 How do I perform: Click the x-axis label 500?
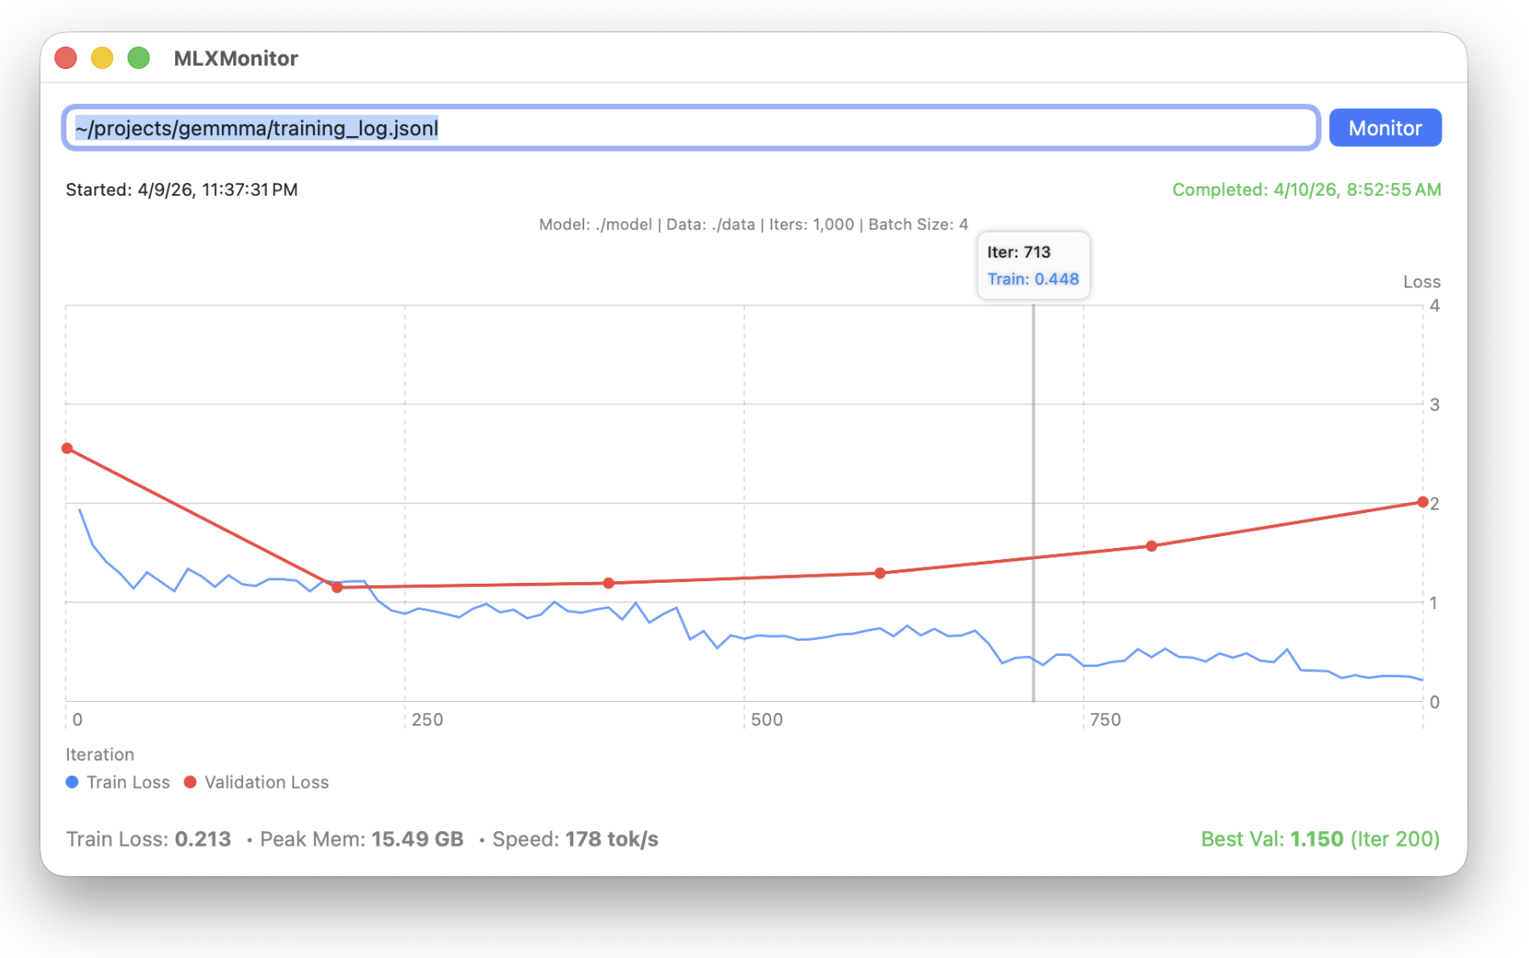pyautogui.click(x=767, y=720)
